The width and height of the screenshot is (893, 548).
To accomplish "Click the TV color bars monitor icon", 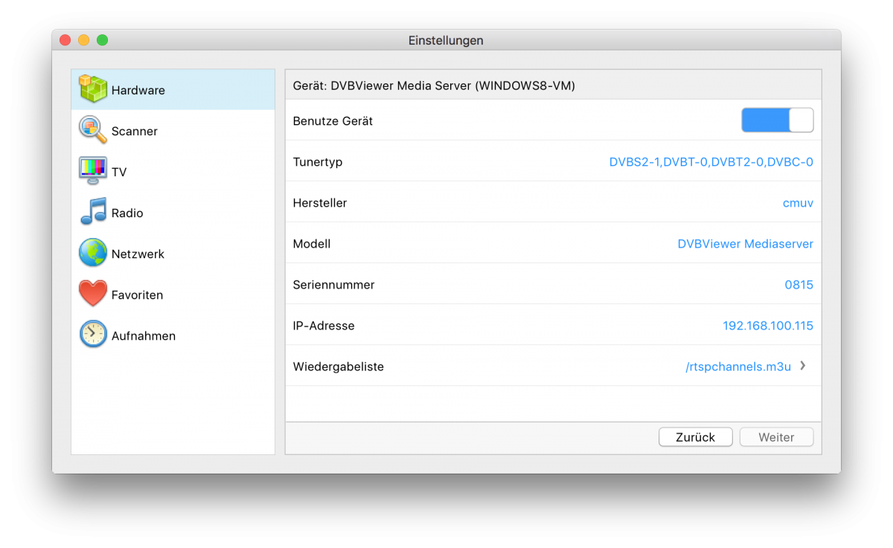I will pyautogui.click(x=93, y=171).
